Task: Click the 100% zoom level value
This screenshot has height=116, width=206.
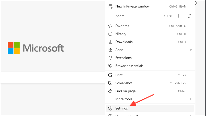Action: click(x=168, y=16)
